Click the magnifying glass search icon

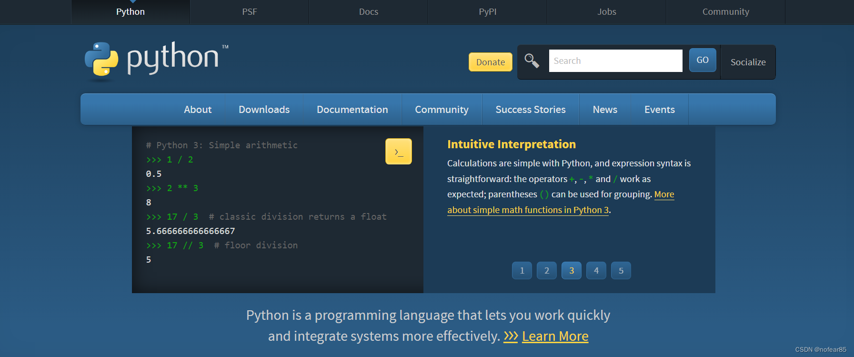[x=532, y=61]
